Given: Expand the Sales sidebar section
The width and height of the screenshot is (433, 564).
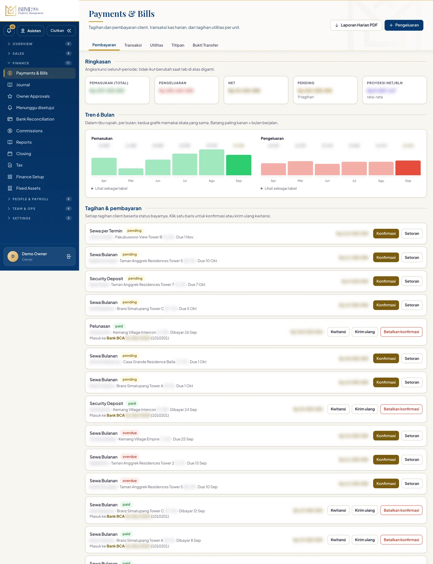Looking at the screenshot, I should click(x=40, y=53).
